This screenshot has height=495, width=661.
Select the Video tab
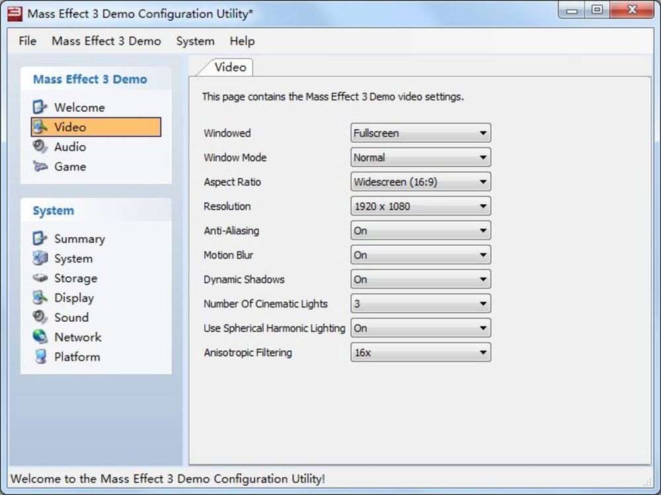coord(230,67)
